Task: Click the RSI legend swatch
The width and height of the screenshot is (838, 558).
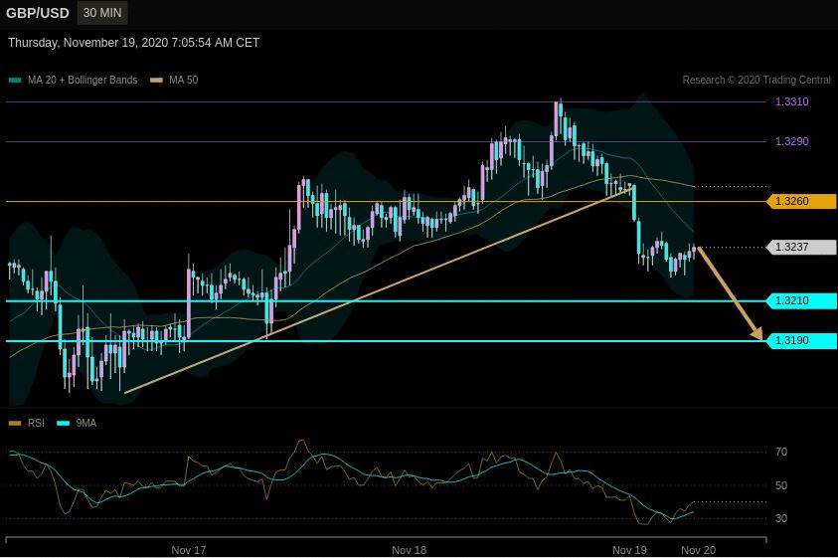Action: [x=15, y=423]
